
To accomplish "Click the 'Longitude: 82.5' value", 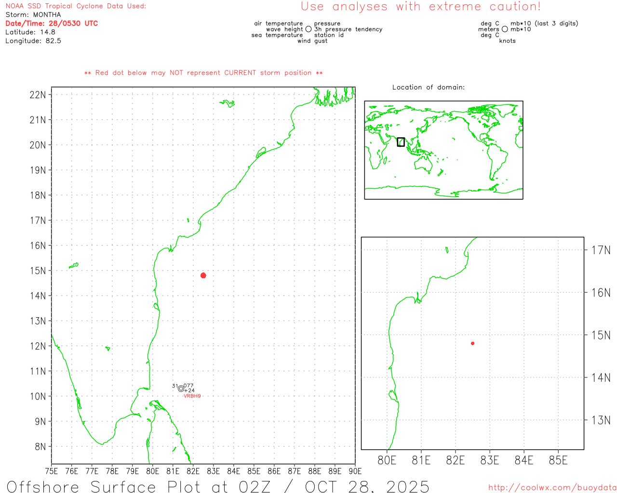I will click(x=33, y=41).
